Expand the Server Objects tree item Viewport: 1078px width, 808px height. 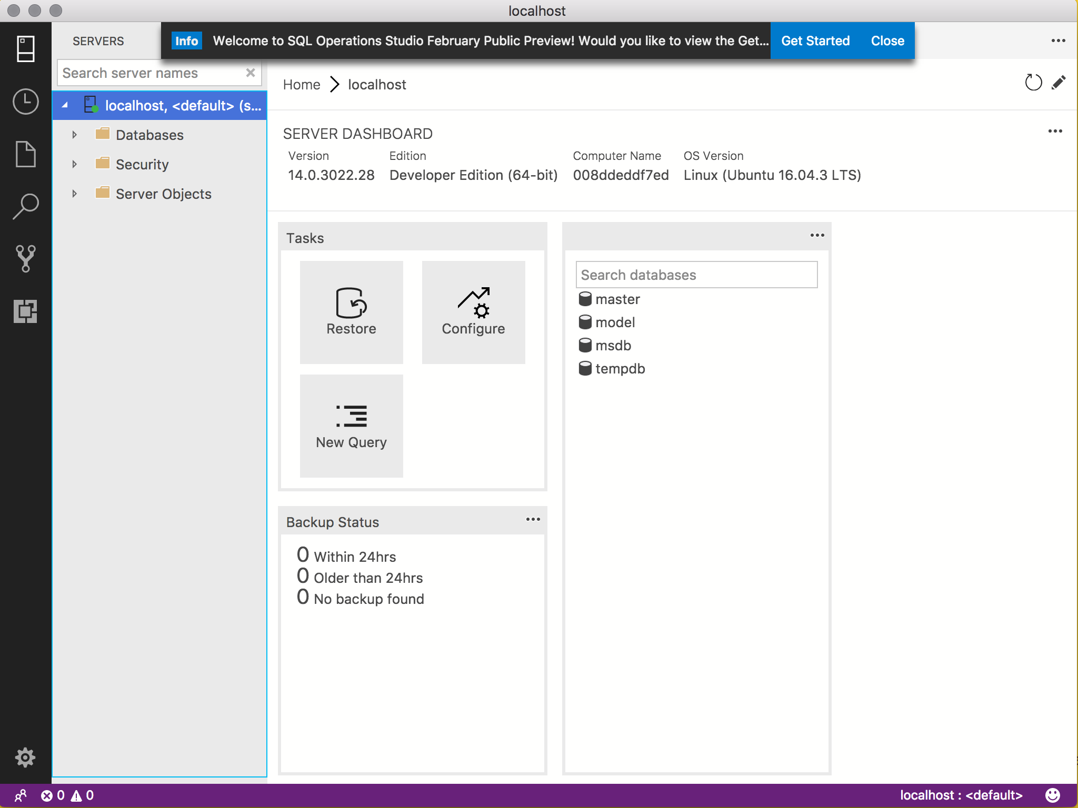[x=75, y=193]
